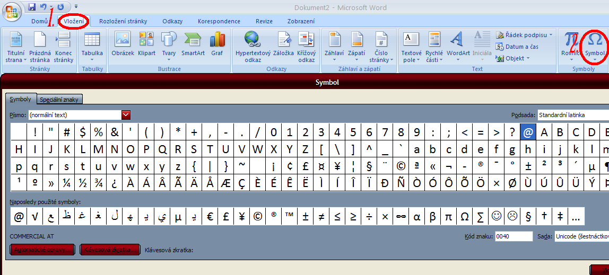Insert a Záložka bookmark

point(283,44)
